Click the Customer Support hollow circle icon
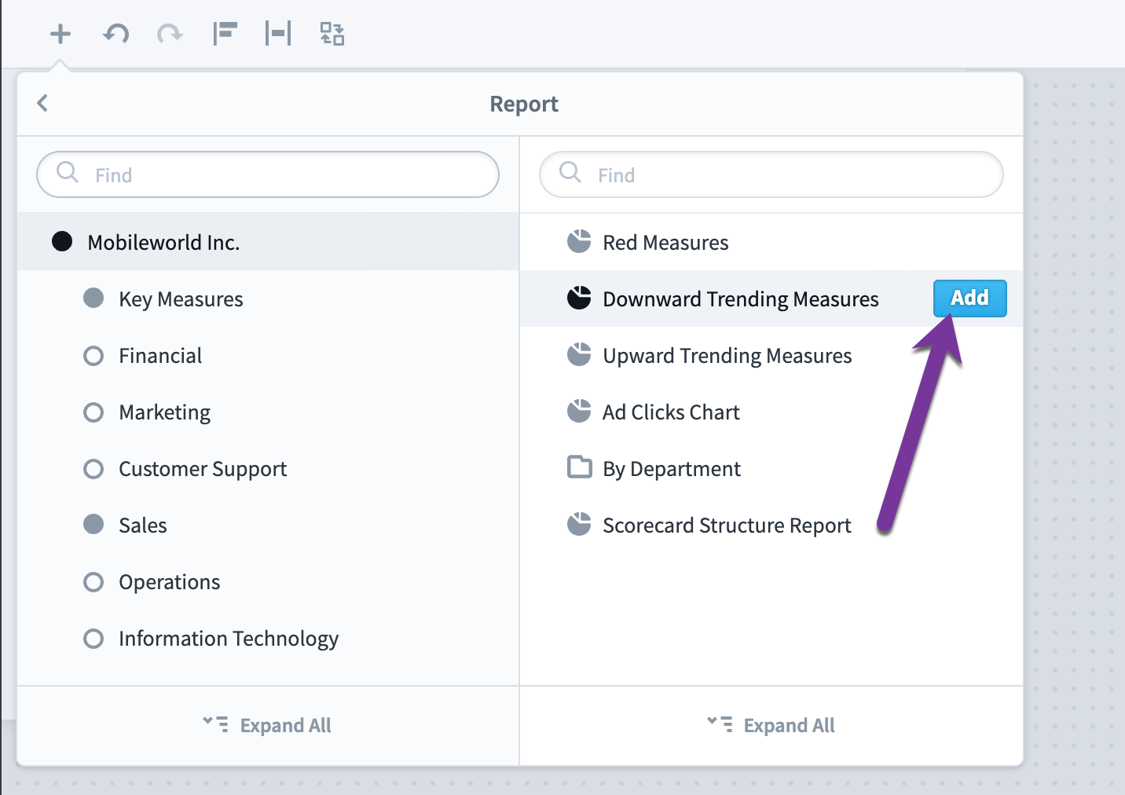1125x795 pixels. coord(93,469)
